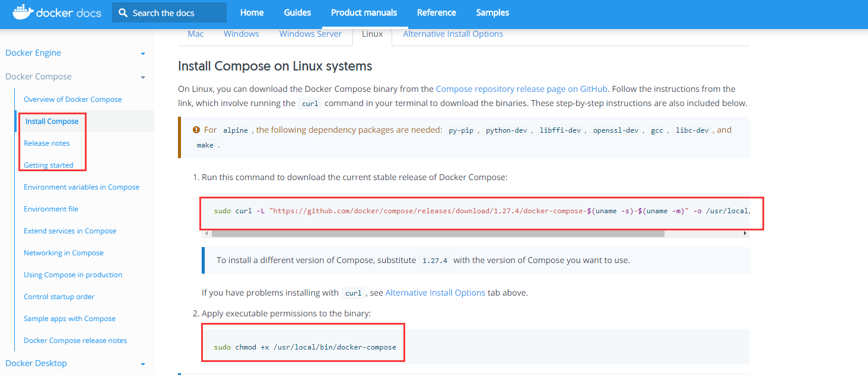Click the gcc package name
Image resolution: width=868 pixels, height=375 pixels.
657,130
